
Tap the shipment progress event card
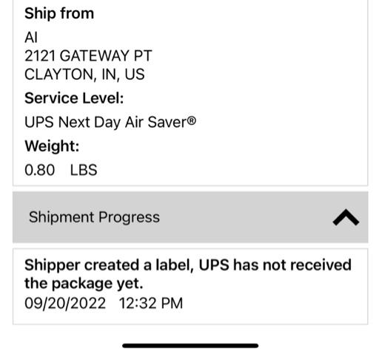(190, 287)
